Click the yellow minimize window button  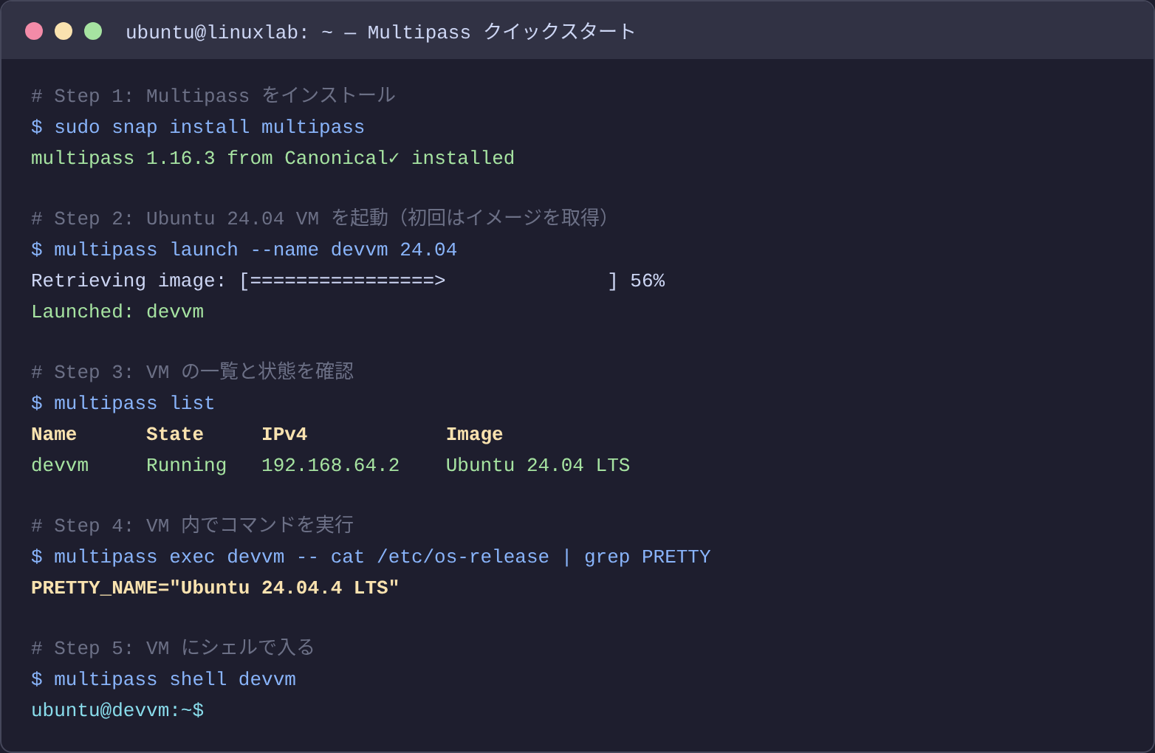(x=64, y=31)
